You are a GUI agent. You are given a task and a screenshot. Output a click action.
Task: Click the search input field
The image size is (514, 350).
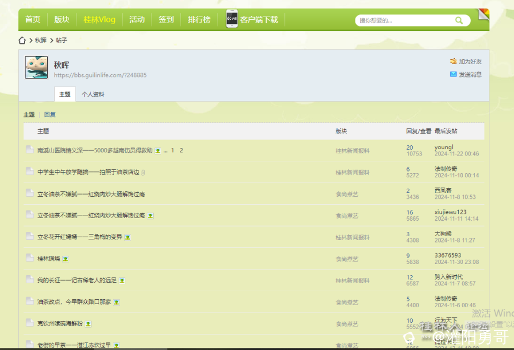pyautogui.click(x=404, y=20)
